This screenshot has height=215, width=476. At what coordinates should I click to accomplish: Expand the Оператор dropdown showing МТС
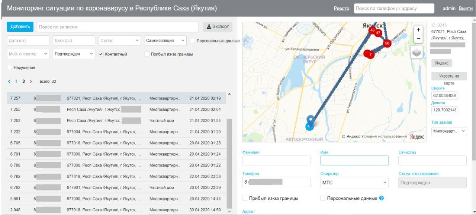point(354,182)
